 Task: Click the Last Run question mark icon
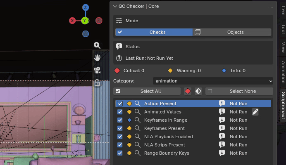[119, 58]
